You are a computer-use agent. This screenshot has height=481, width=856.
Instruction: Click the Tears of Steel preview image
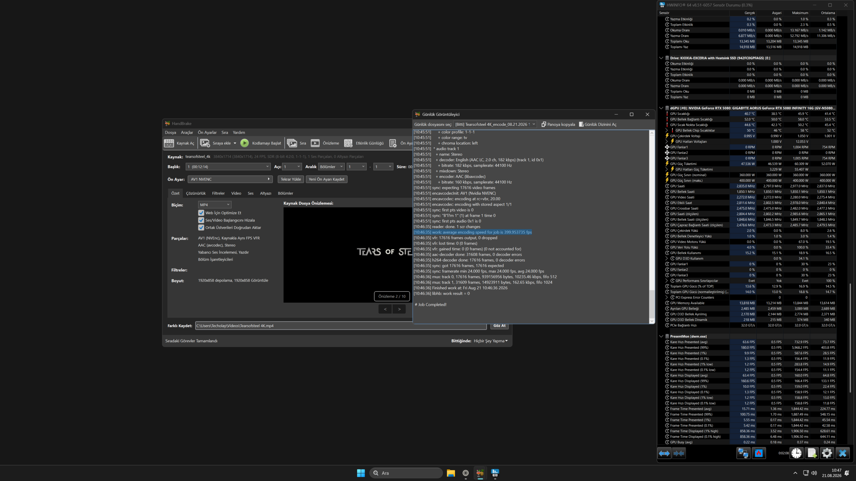point(348,255)
